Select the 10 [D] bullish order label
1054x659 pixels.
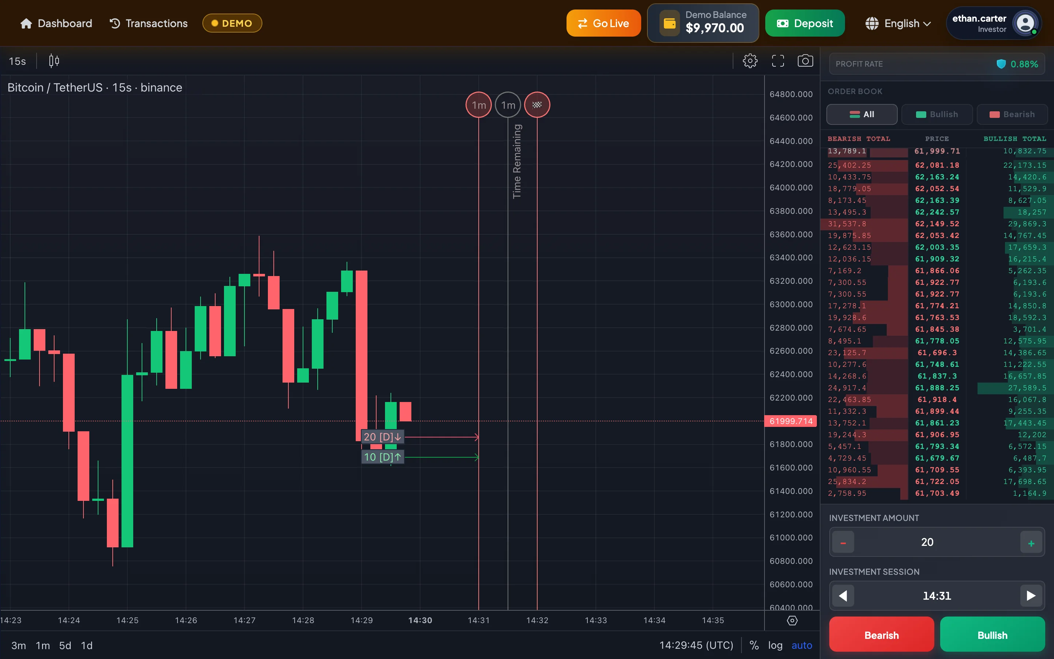pos(382,457)
